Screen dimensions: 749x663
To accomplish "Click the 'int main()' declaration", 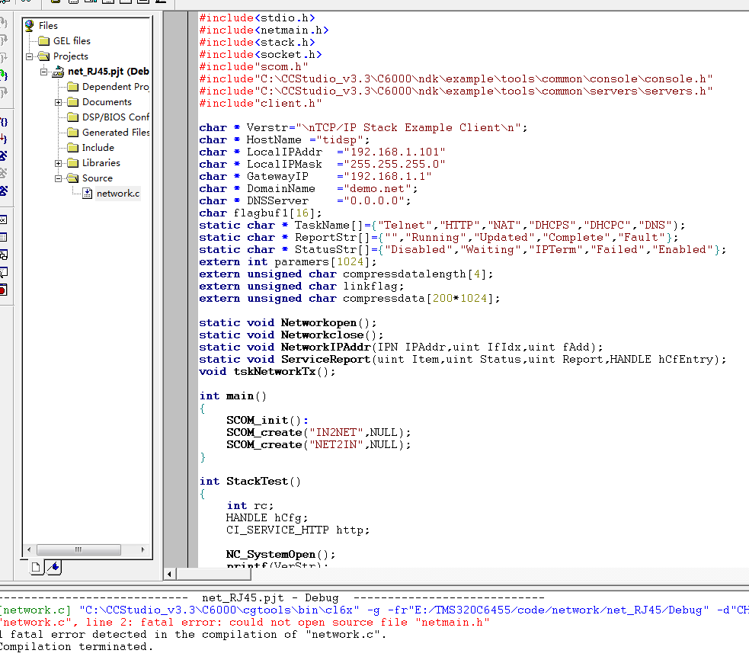I will coord(233,396).
